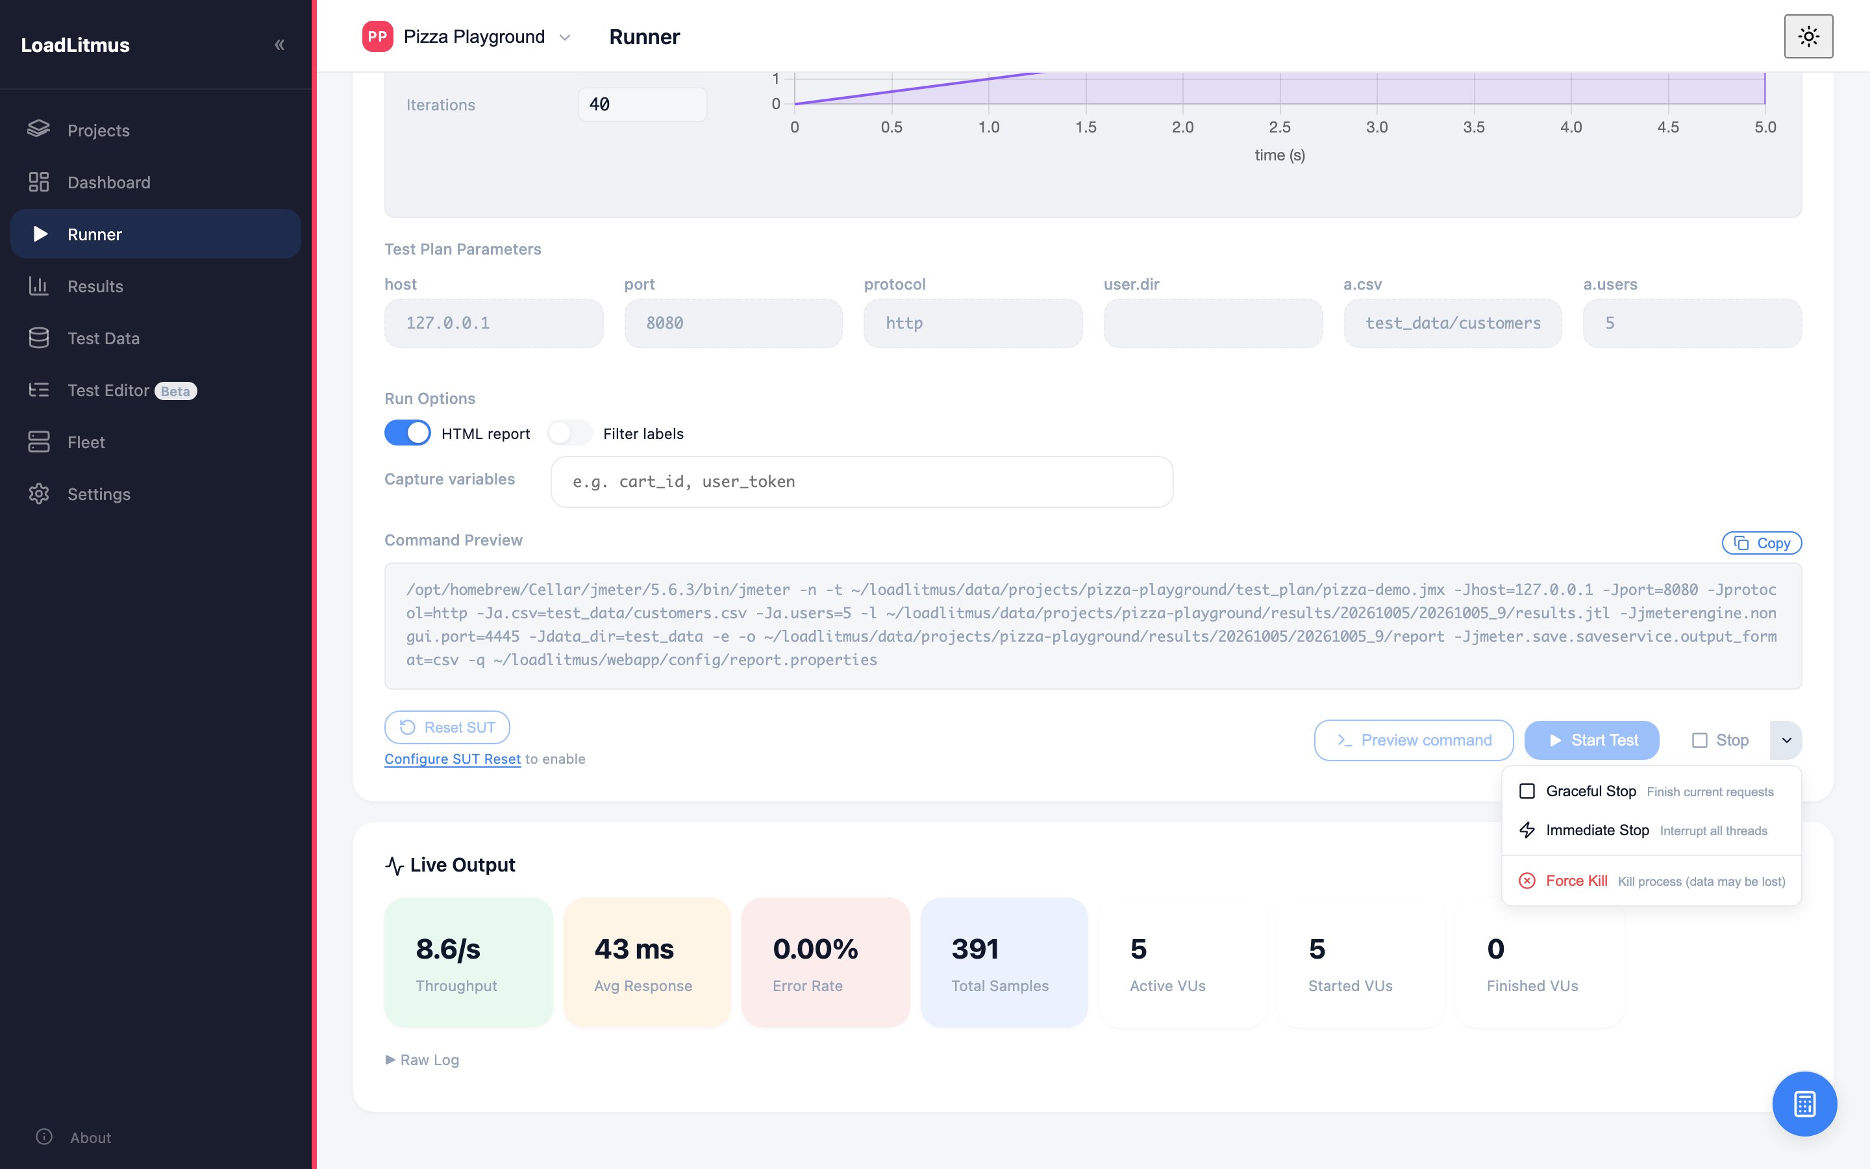Screen dimensions: 1870x1169
Task: Go to Test Data in sidebar
Action: pyautogui.click(x=155, y=338)
